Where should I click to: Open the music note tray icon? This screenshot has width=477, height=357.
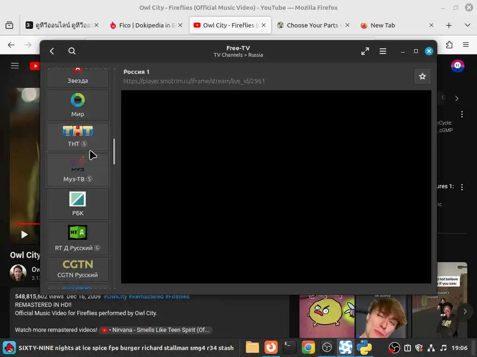tap(443, 348)
